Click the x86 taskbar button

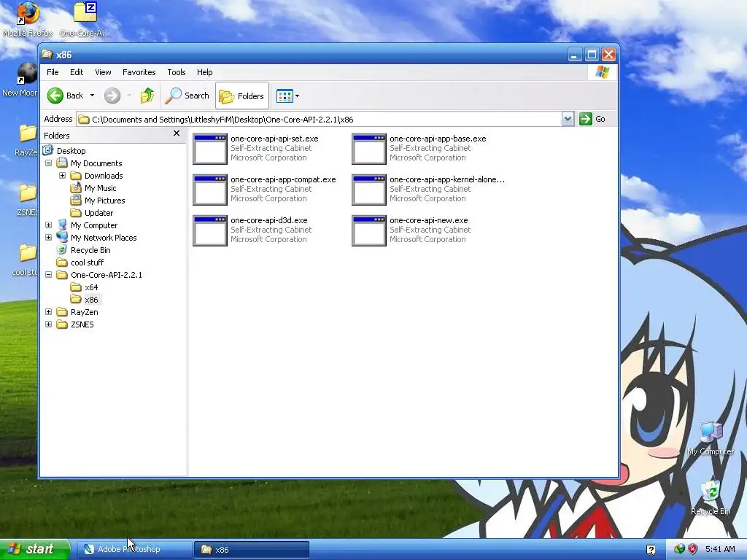[x=252, y=549]
